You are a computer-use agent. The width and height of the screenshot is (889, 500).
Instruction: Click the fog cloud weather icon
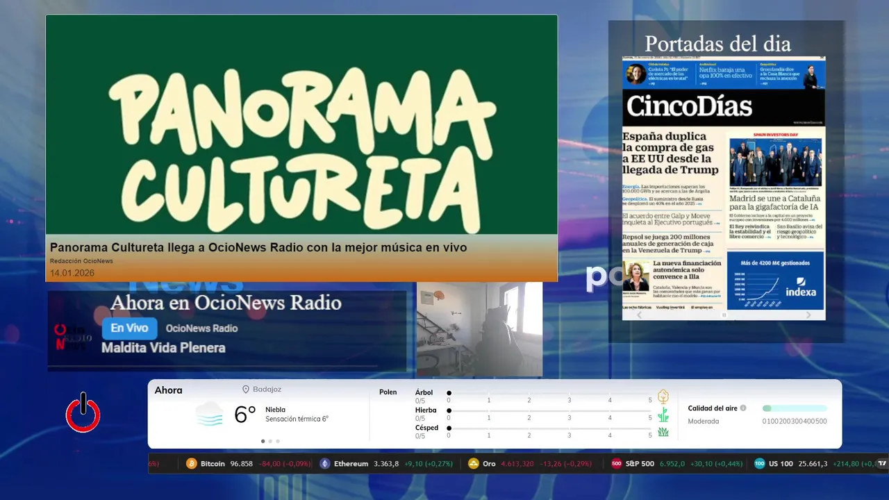(209, 415)
